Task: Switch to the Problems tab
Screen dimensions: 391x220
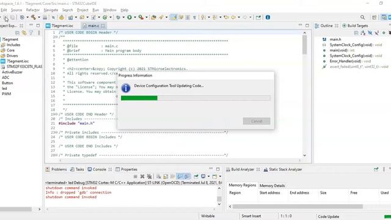Action: click(x=56, y=169)
